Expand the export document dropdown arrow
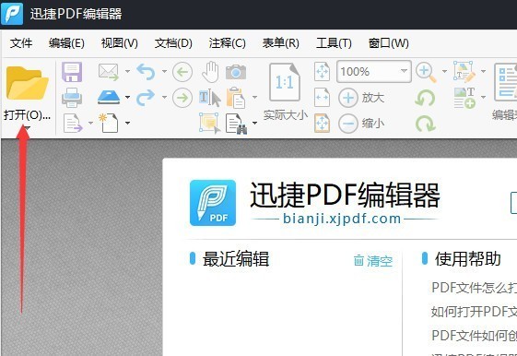 click(90, 123)
